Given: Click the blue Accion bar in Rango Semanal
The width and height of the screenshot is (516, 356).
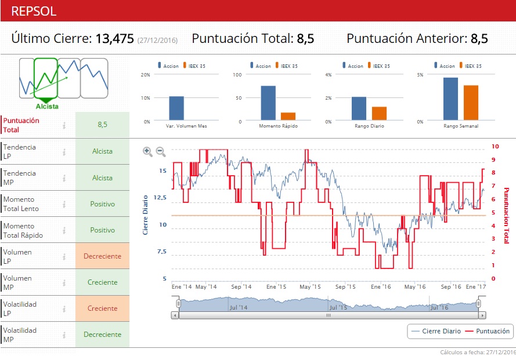Looking at the screenshot, I should point(450,99).
